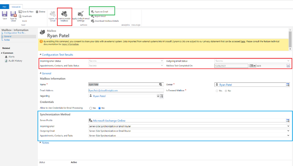This screenshot has height=166, width=293.
Task: Open the Incoming Email synchronization dropdown
Action: coord(288,126)
